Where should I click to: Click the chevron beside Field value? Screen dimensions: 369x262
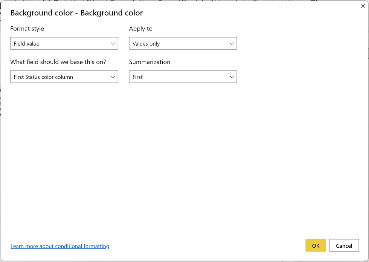[x=113, y=44]
